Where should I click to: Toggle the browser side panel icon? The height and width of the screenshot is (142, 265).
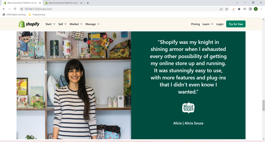[250, 9]
